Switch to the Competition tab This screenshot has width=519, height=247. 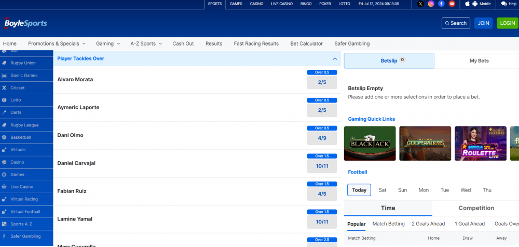(476, 208)
